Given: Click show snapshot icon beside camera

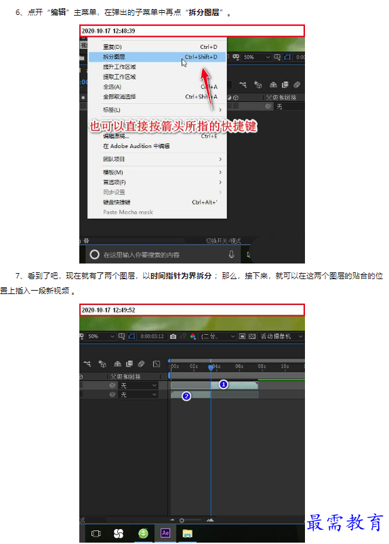Looking at the screenshot, I should tap(183, 336).
